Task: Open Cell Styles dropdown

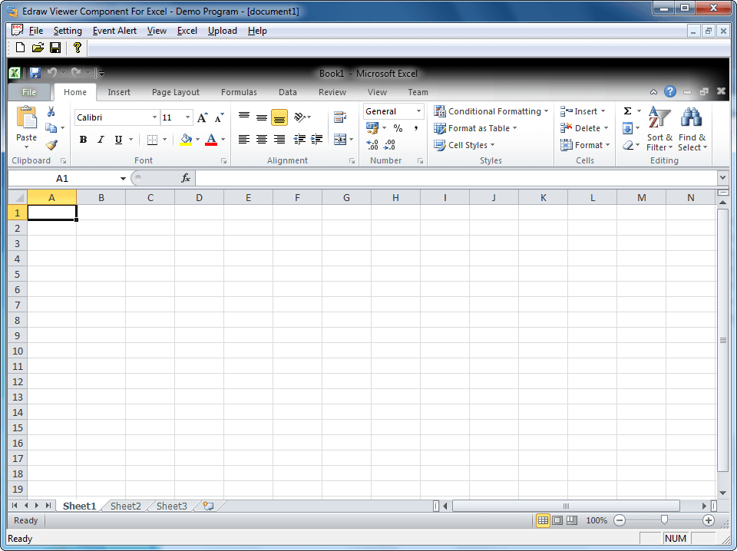Action: point(464,145)
